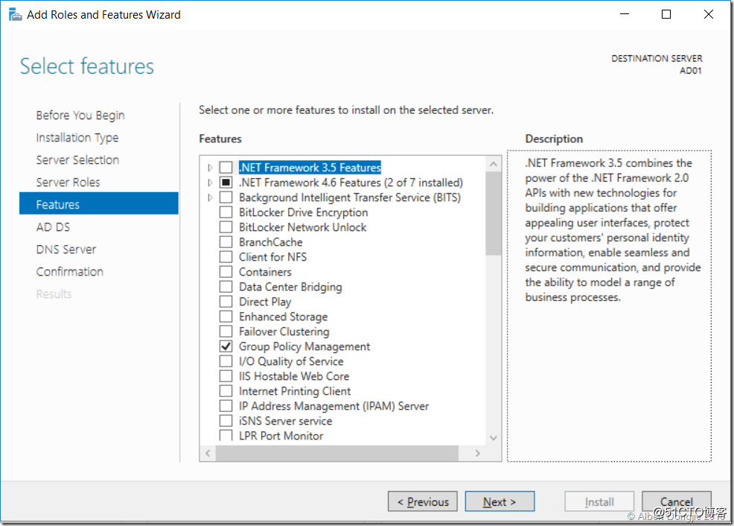Screen dimensions: 734x526
Task: Uncheck the Group Policy Management checkbox
Action: pyautogui.click(x=226, y=346)
